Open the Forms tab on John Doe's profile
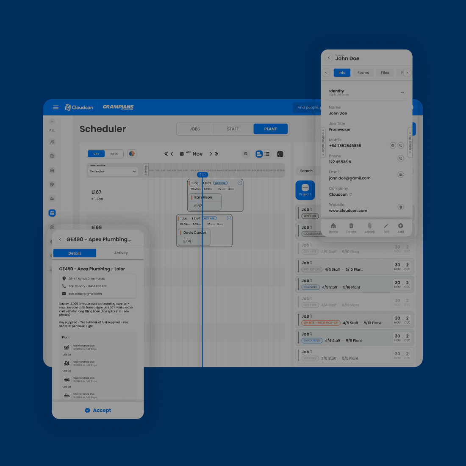The image size is (466, 466). click(x=363, y=72)
